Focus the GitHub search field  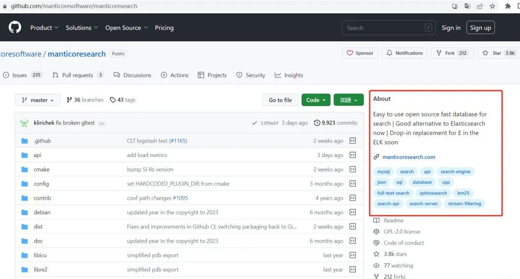pyautogui.click(x=389, y=28)
